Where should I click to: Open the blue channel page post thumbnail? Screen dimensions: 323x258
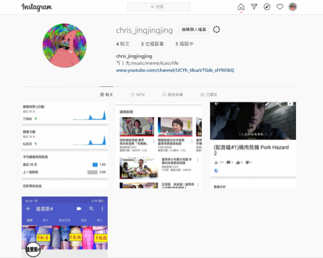point(65,227)
